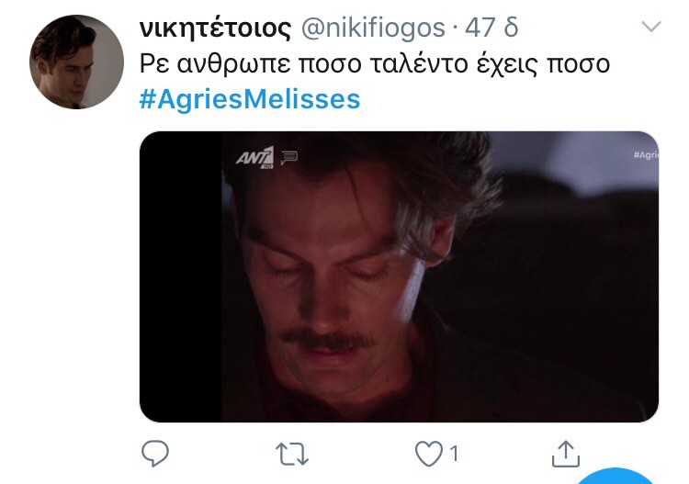Expand the tweet options chevron menu
Viewport: 689px width, 484px height.
click(651, 27)
